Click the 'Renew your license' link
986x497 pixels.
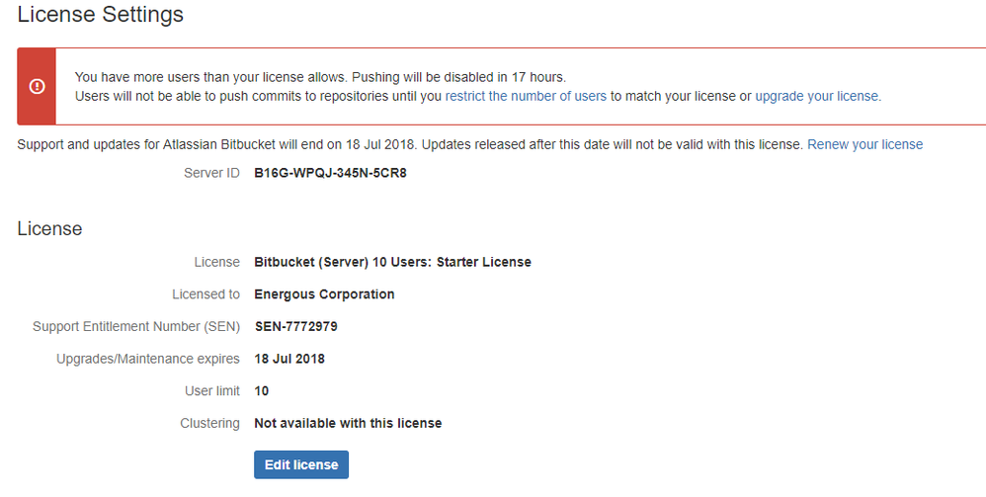tap(864, 144)
